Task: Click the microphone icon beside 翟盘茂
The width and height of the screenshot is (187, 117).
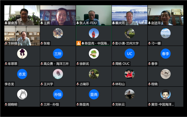Action: pos(6,23)
